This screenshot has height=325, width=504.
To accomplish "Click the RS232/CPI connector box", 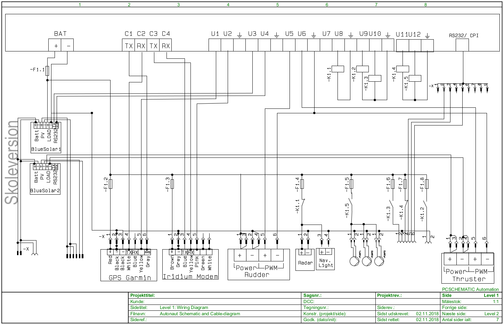I will pos(462,45).
